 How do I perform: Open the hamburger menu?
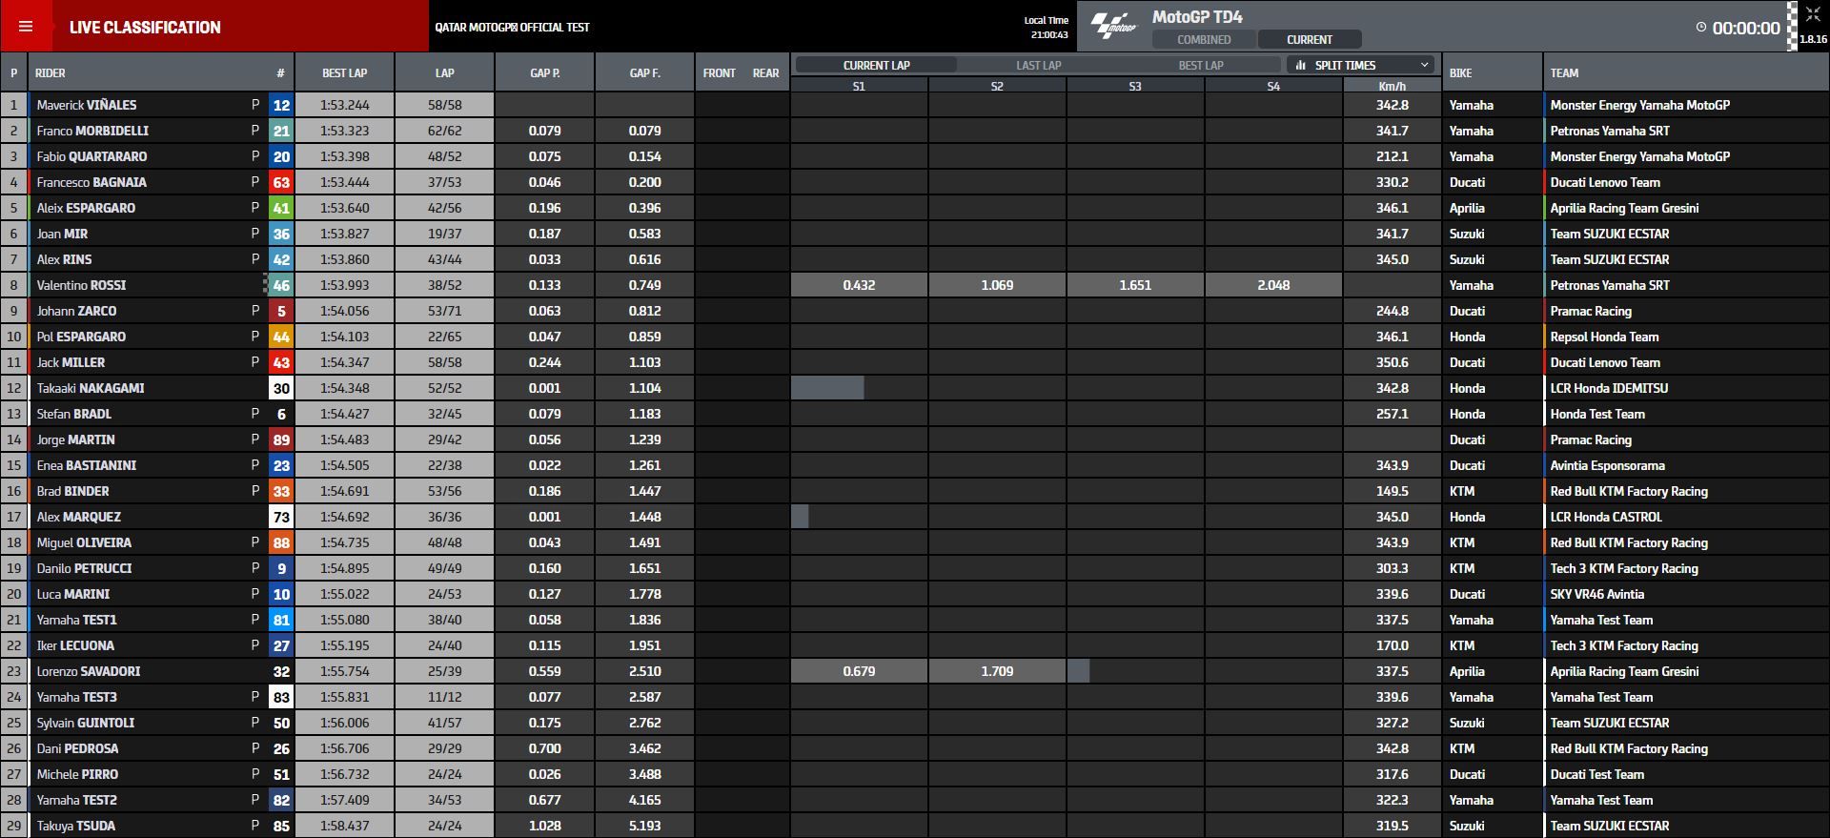(x=26, y=27)
